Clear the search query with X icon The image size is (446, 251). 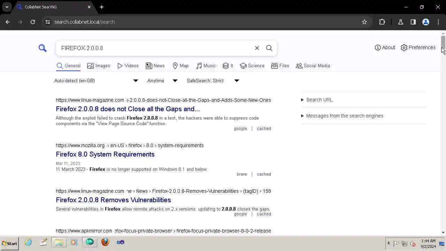pos(257,48)
